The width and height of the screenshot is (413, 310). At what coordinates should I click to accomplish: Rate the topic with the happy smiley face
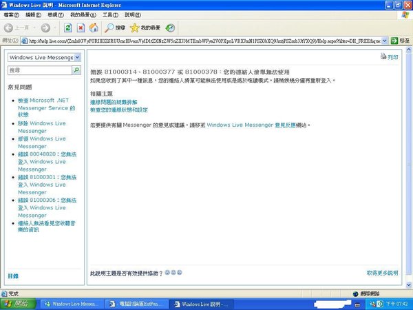167,272
